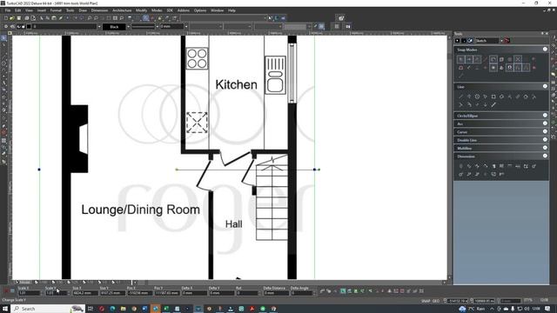Click the Pos Y input field
The height and width of the screenshot is (313, 557).
click(x=167, y=293)
